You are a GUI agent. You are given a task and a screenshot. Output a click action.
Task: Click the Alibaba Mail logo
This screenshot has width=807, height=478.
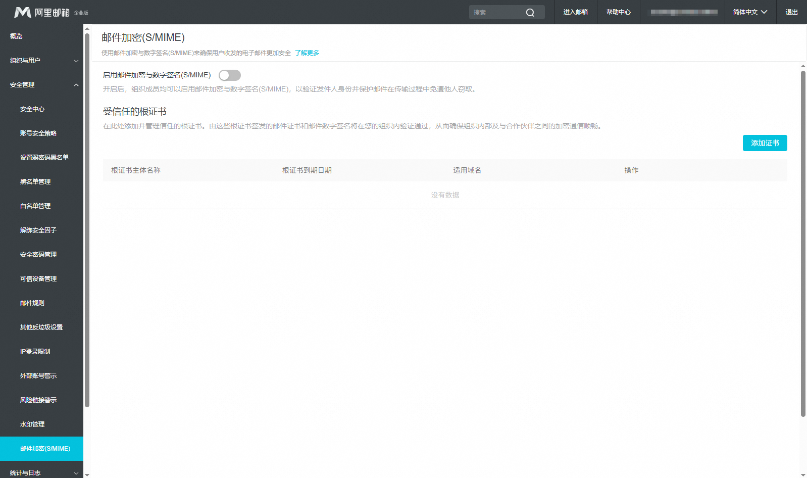pyautogui.click(x=42, y=12)
